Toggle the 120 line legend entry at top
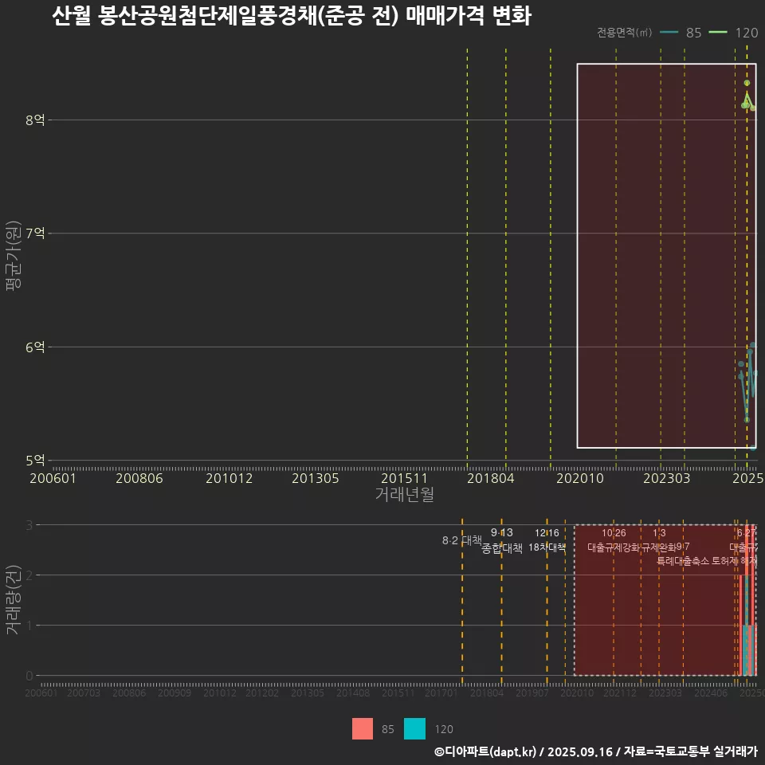Screen dimensions: 765x765 733,33
